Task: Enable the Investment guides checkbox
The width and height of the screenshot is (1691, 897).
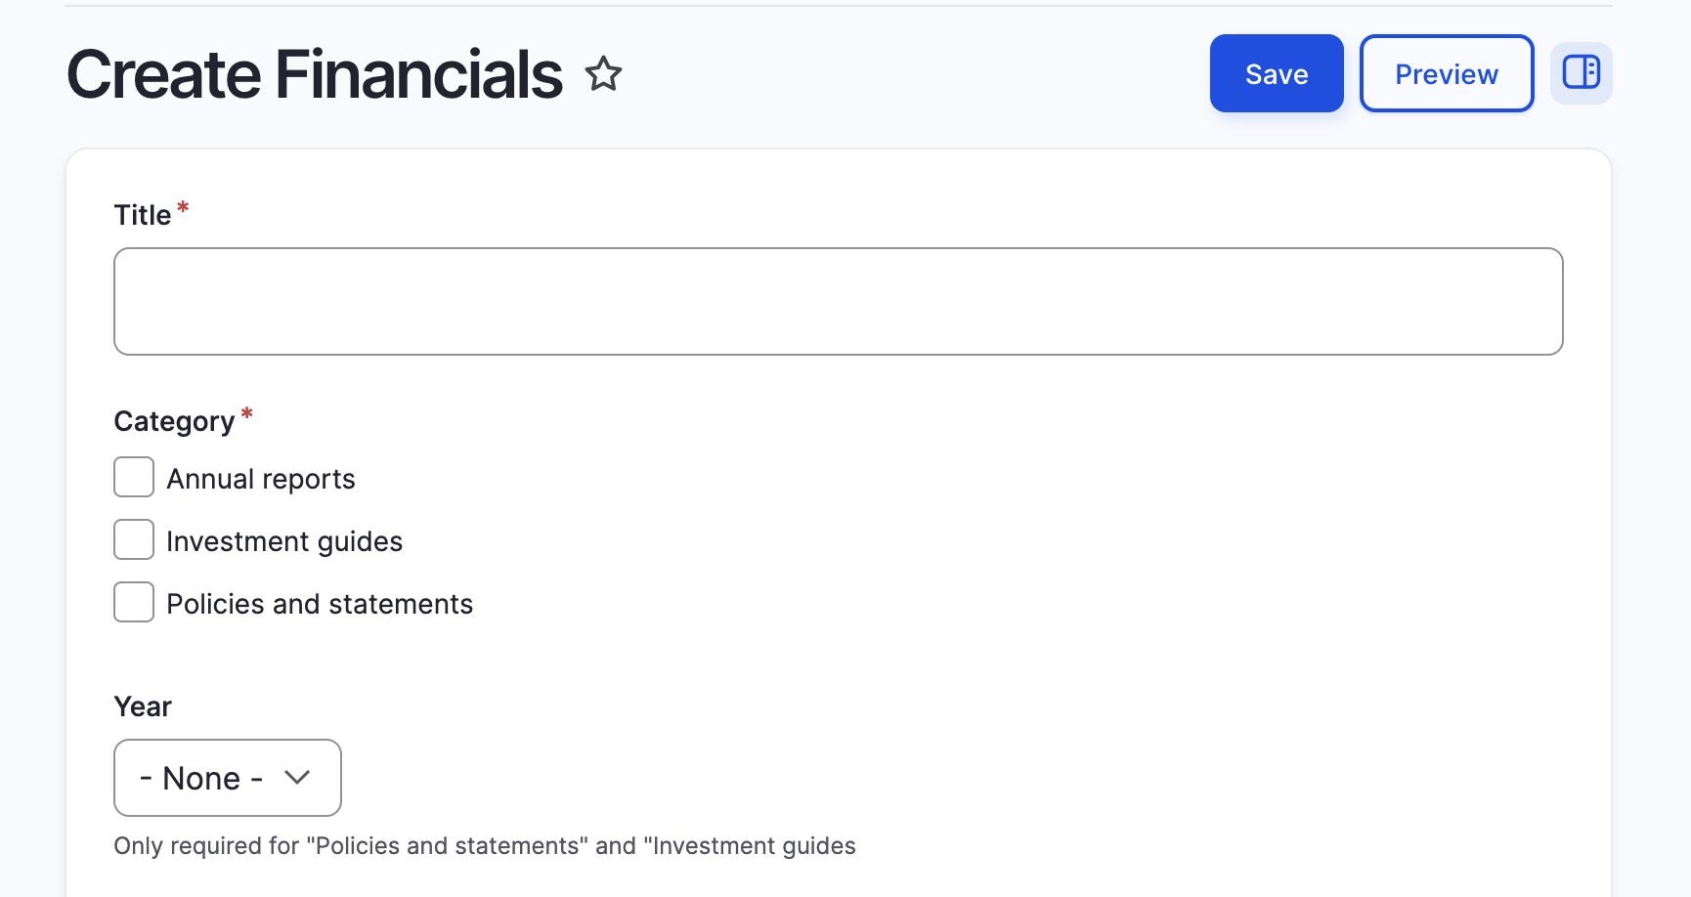Action: pos(134,540)
